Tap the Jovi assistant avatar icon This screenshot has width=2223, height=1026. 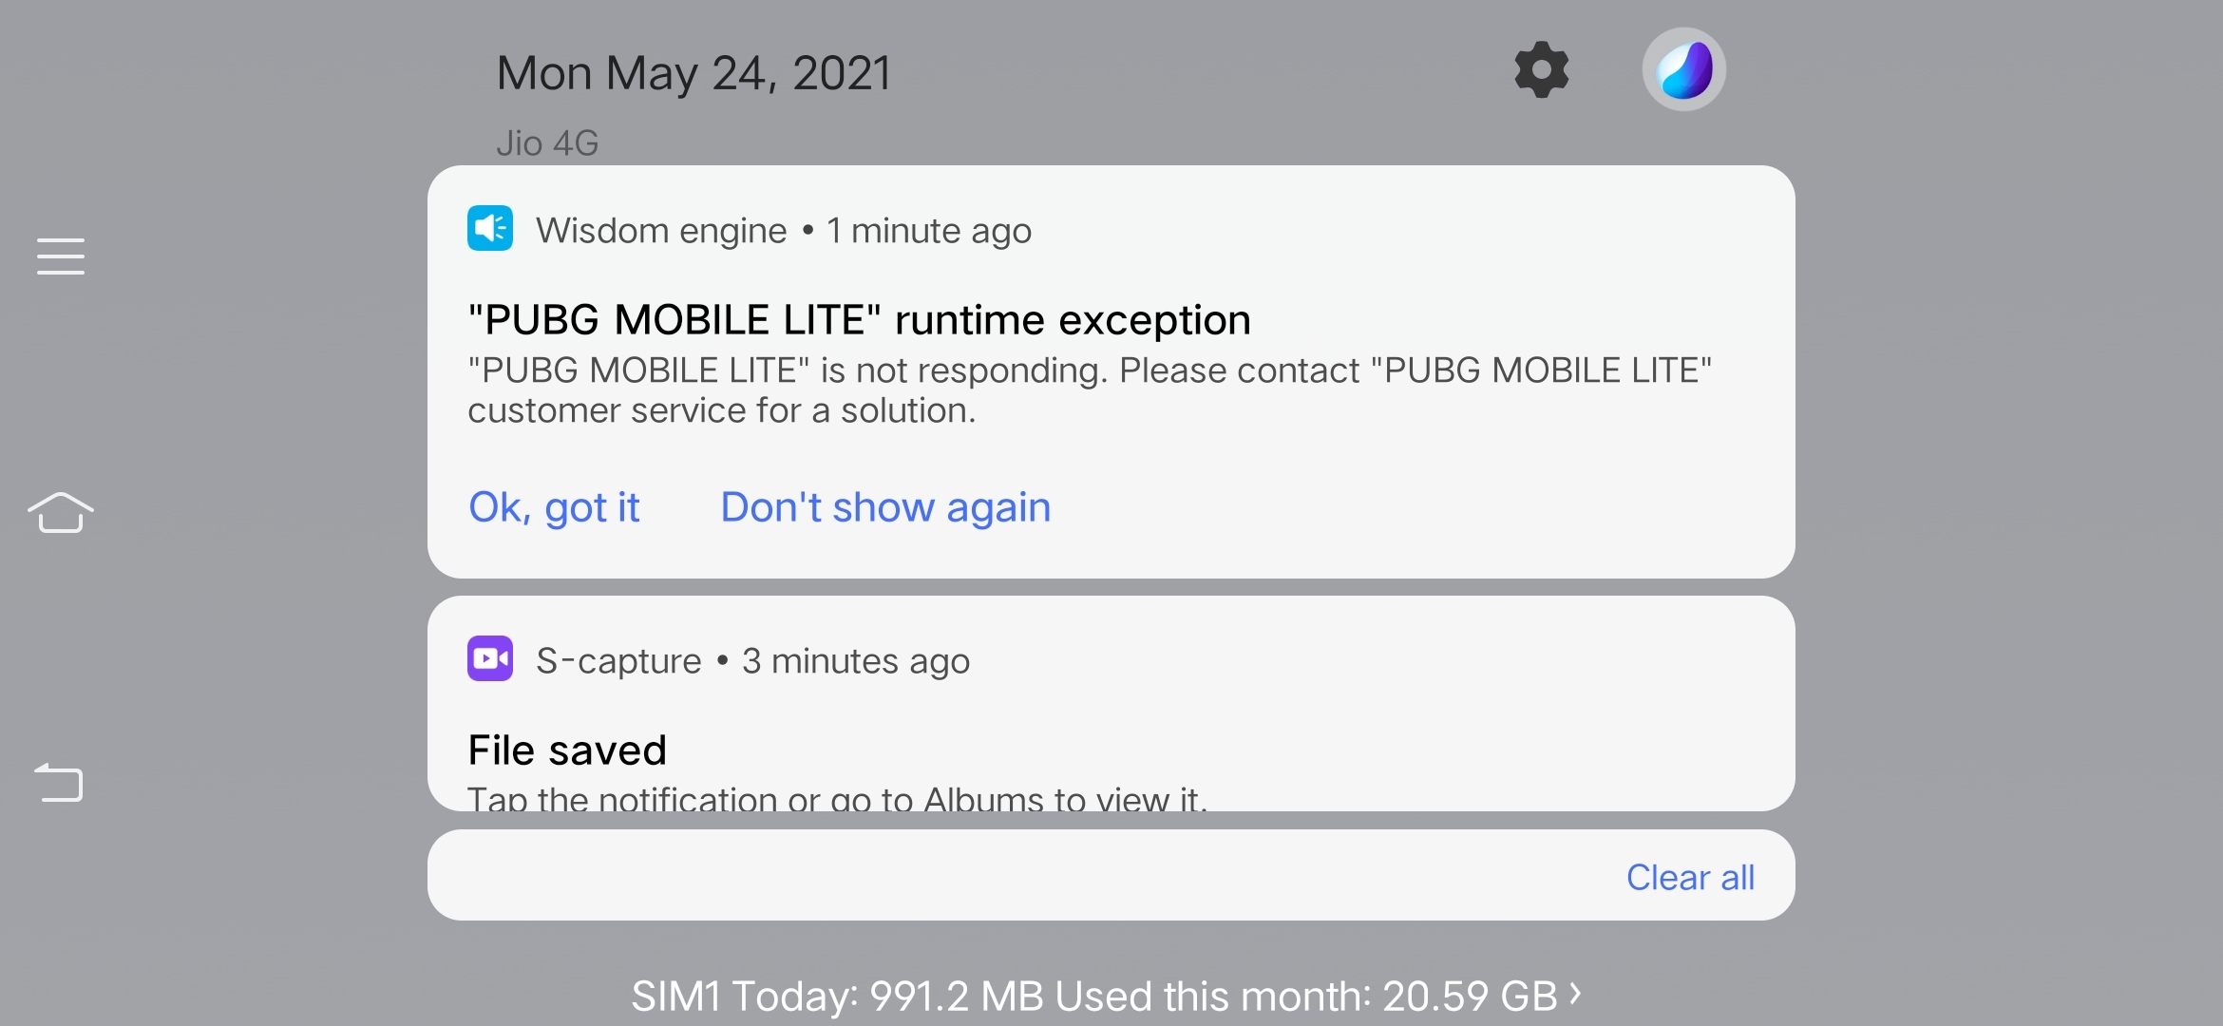1682,68
